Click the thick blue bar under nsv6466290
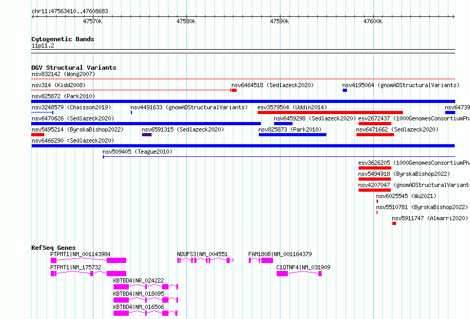470x319 pixels. [x=243, y=146]
